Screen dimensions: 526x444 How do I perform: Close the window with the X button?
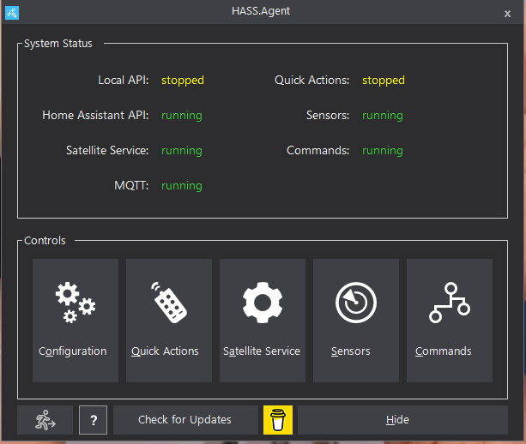[507, 14]
